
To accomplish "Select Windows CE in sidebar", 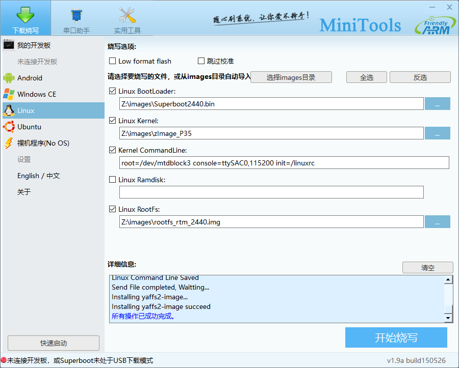I will (x=54, y=94).
